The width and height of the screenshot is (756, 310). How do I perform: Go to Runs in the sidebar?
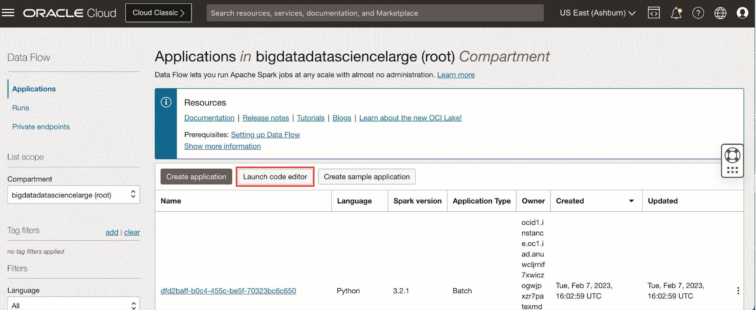20,108
